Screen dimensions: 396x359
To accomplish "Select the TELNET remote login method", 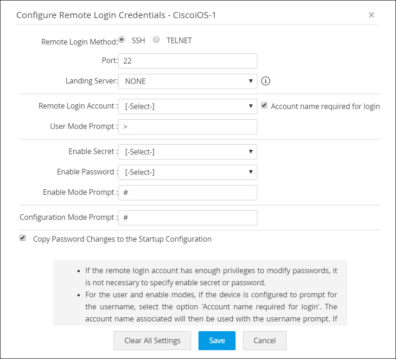I will coord(156,40).
